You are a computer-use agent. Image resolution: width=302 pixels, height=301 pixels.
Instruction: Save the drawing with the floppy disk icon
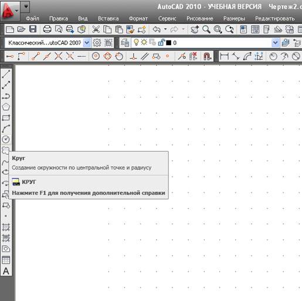pos(33,29)
